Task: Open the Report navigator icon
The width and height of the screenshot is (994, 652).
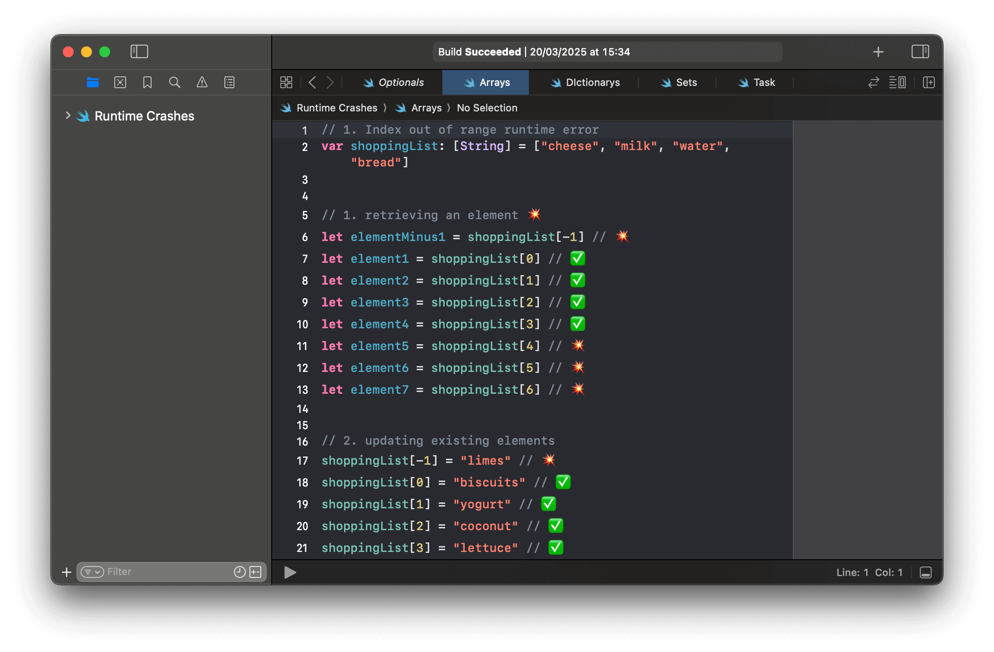Action: click(229, 82)
